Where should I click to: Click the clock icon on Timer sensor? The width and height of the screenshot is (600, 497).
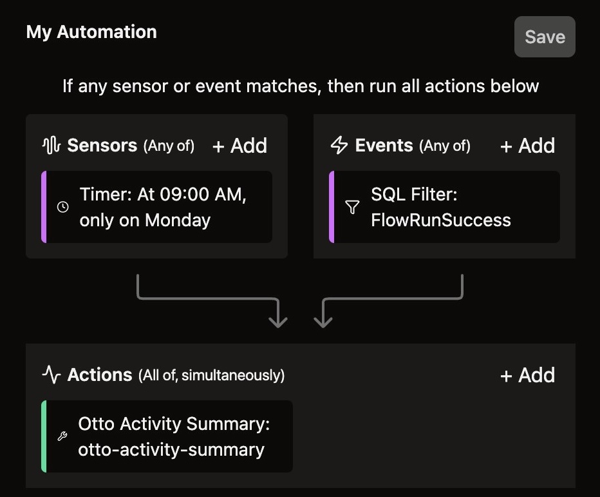tap(62, 207)
